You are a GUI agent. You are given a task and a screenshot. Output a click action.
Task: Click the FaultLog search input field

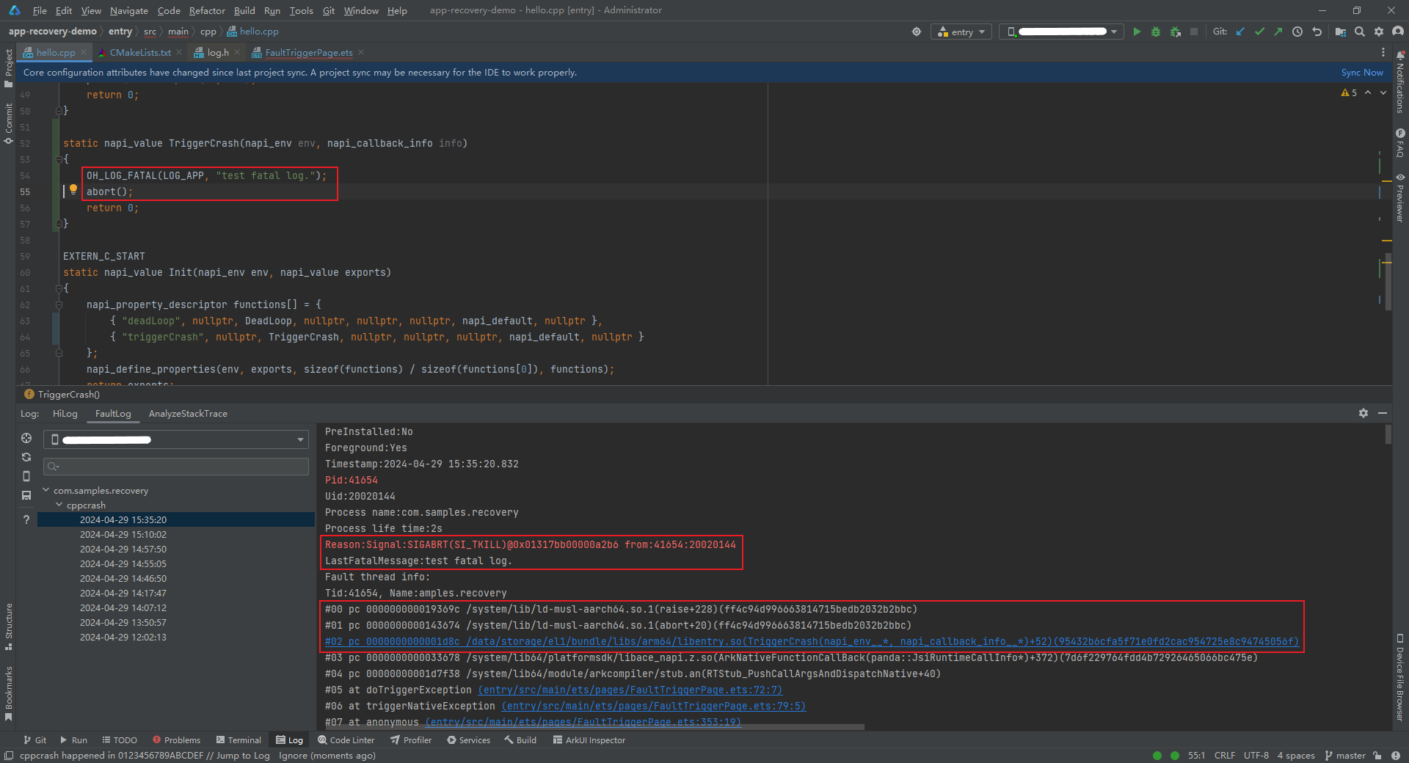pos(176,467)
